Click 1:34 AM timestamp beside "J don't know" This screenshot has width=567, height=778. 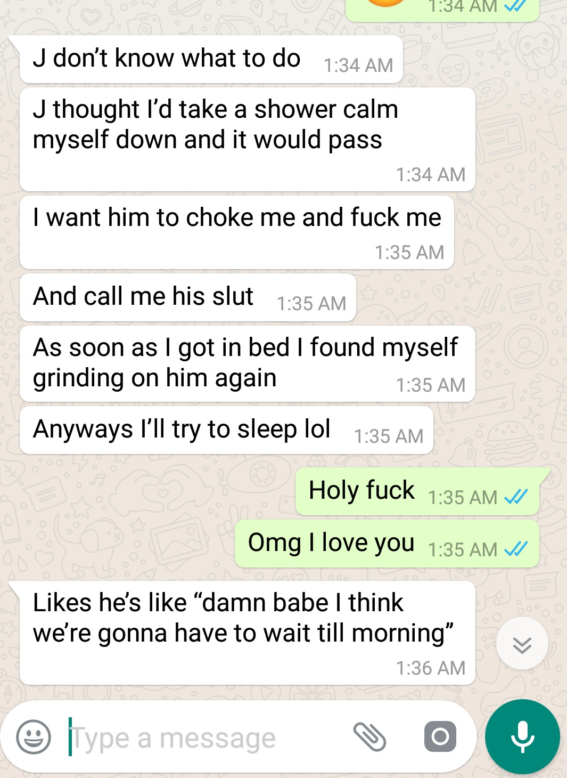point(358,66)
